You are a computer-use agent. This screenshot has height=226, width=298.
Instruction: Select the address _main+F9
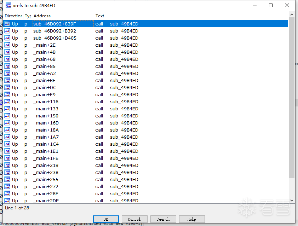click(x=45, y=94)
